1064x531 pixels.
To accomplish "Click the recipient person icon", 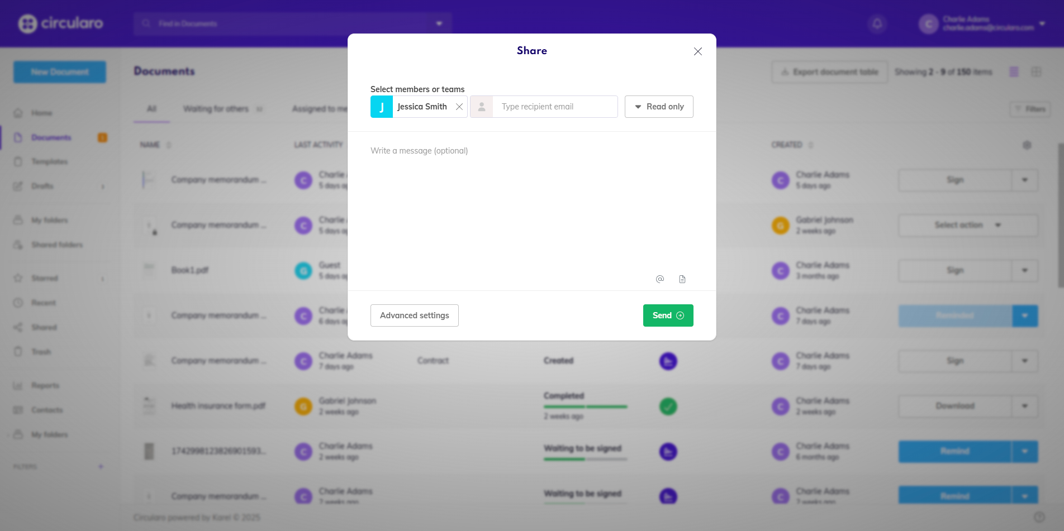I will tap(481, 107).
